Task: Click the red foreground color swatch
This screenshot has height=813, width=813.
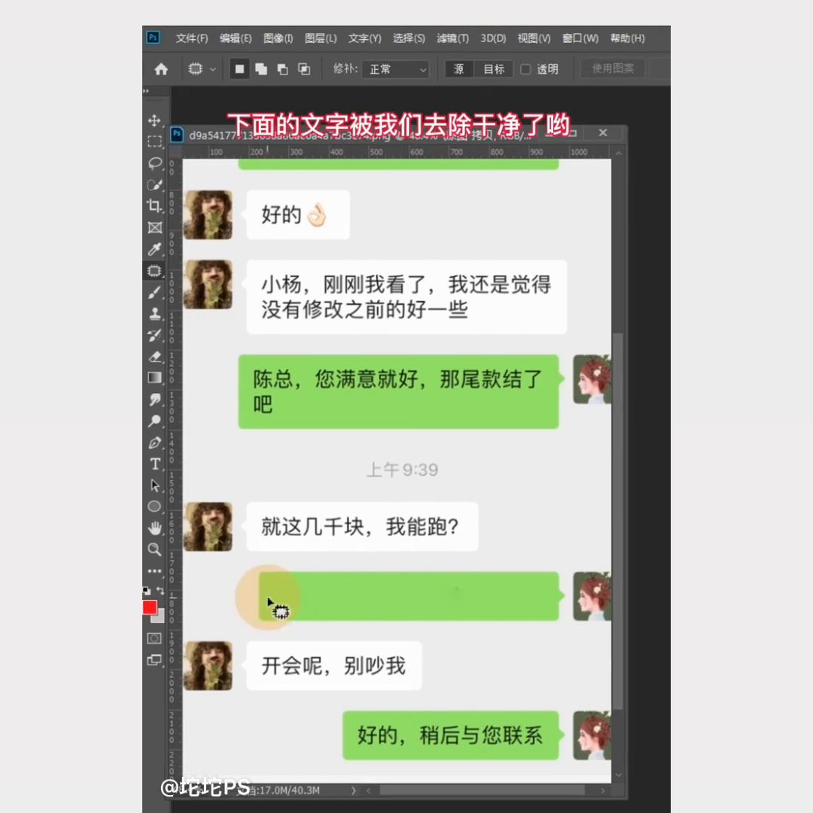Action: click(x=150, y=607)
